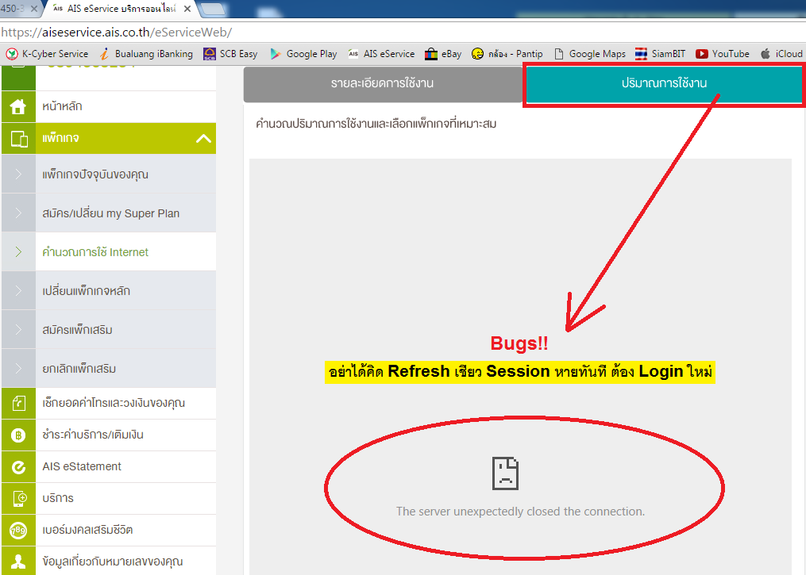Image resolution: width=806 pixels, height=575 pixels.
Task: Click the baht coin icon beside ชำระค่าบริการ
Action: [18, 435]
